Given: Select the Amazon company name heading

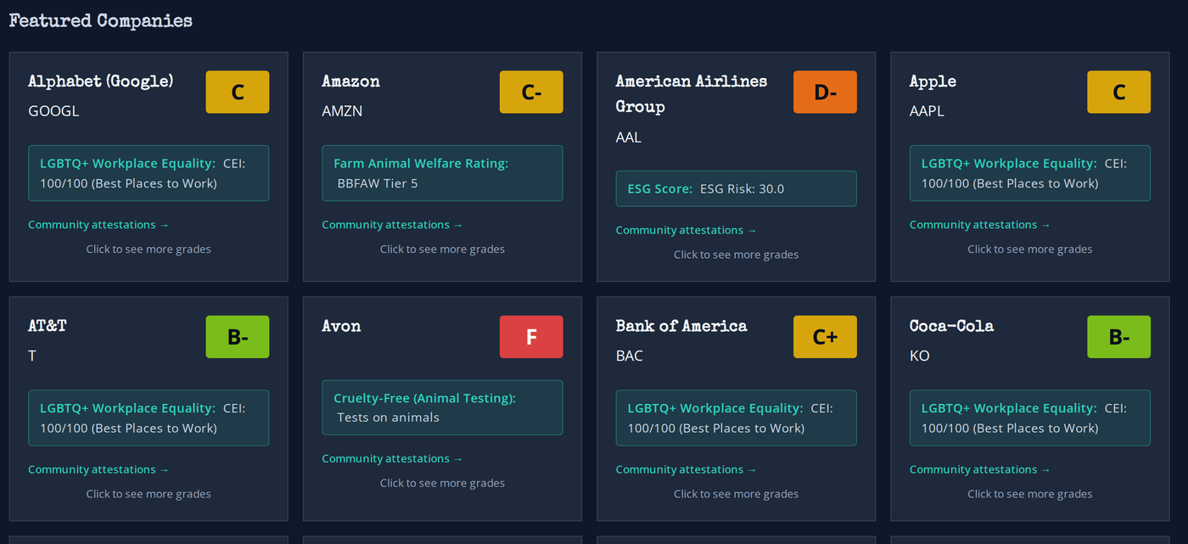Looking at the screenshot, I should pos(350,81).
